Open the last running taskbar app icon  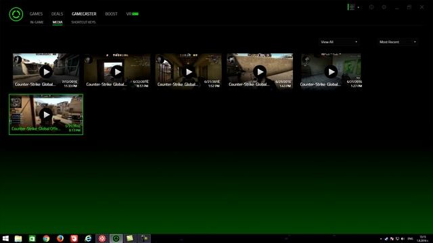(144, 238)
